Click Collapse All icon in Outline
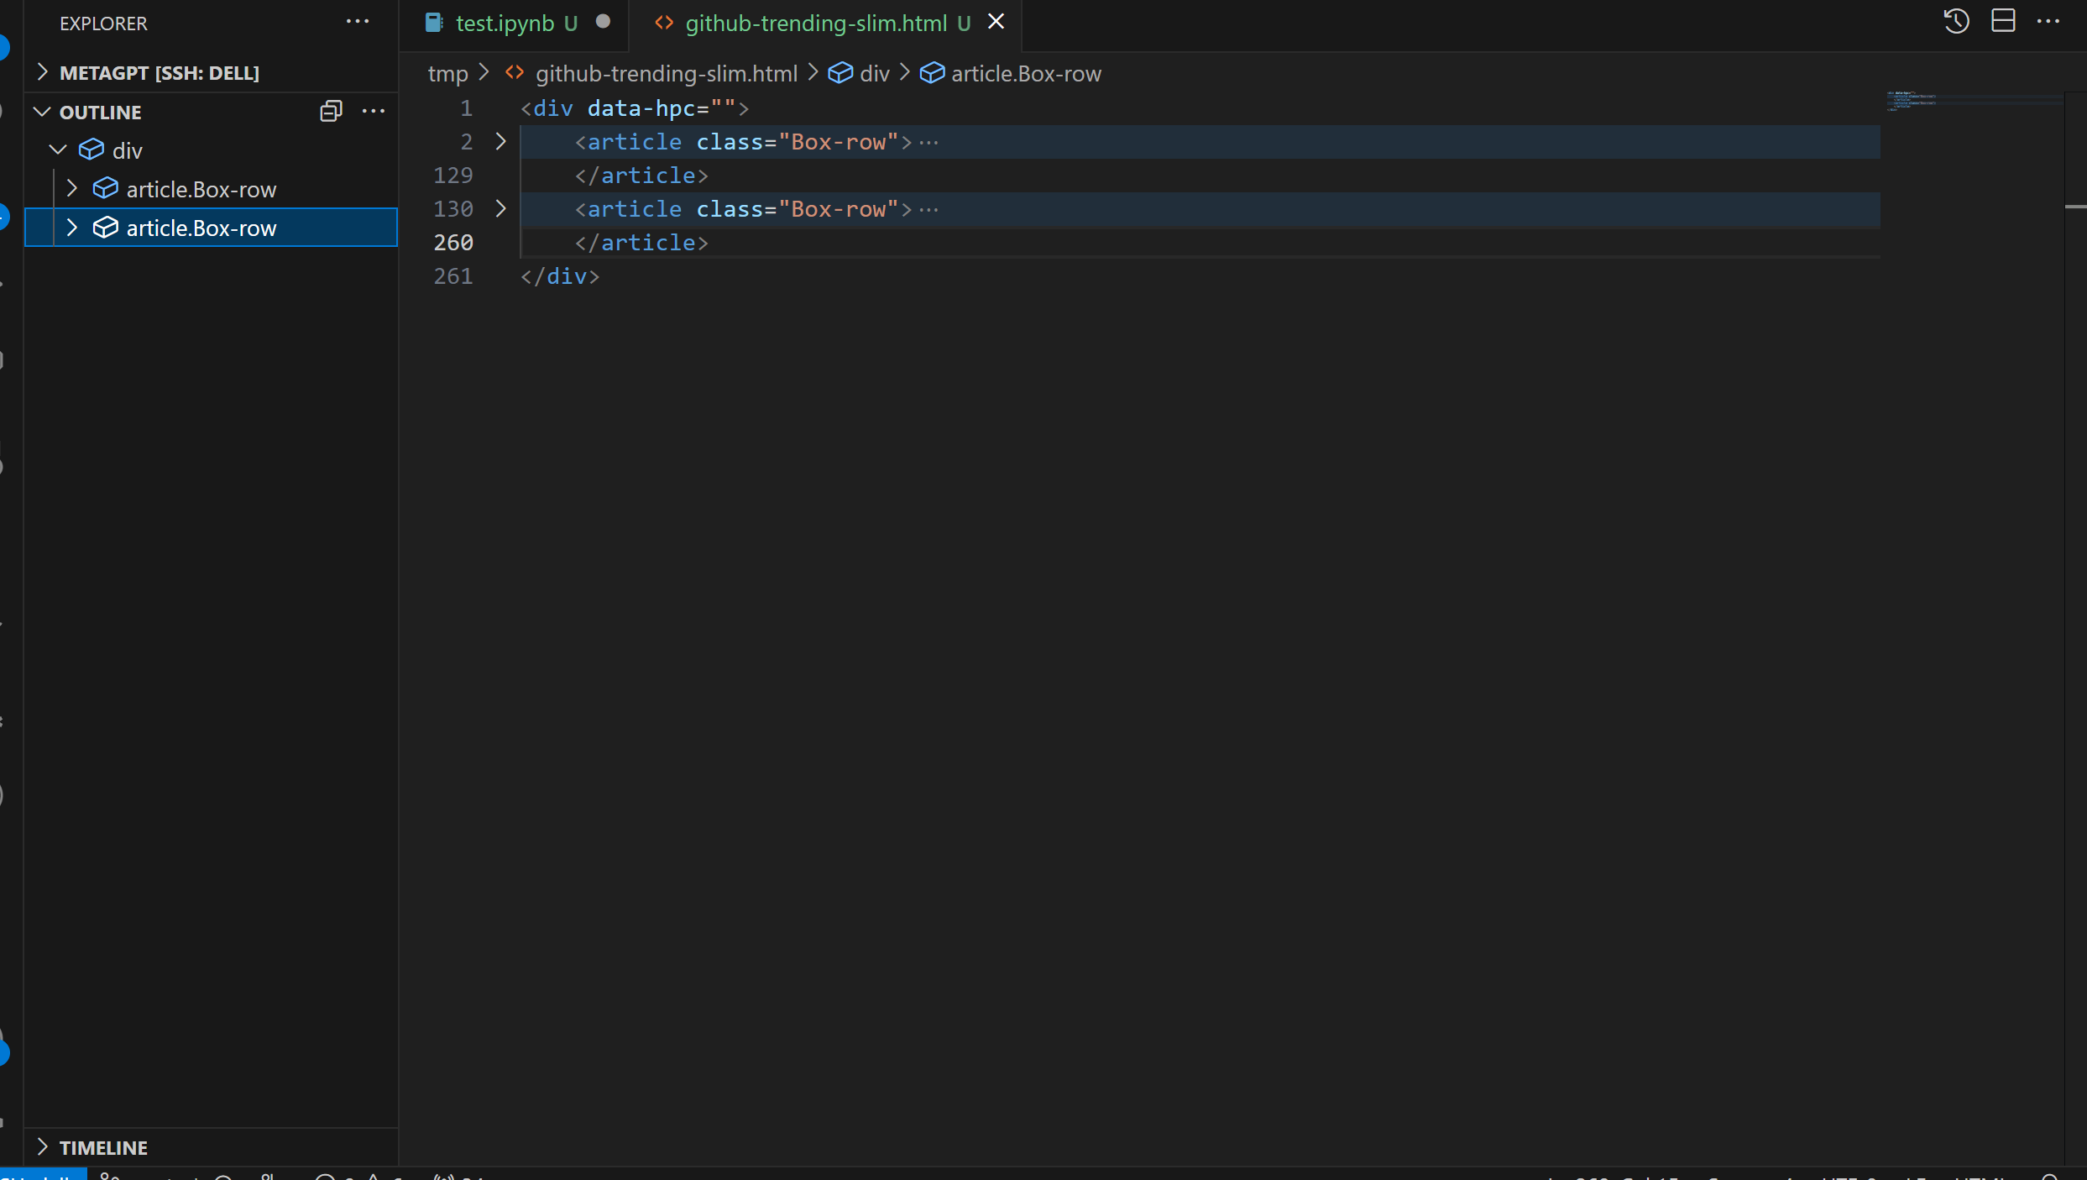2087x1180 pixels. (331, 111)
